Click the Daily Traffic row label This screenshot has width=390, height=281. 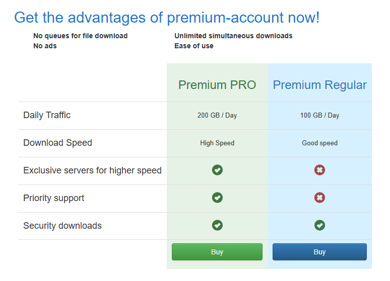click(x=47, y=115)
